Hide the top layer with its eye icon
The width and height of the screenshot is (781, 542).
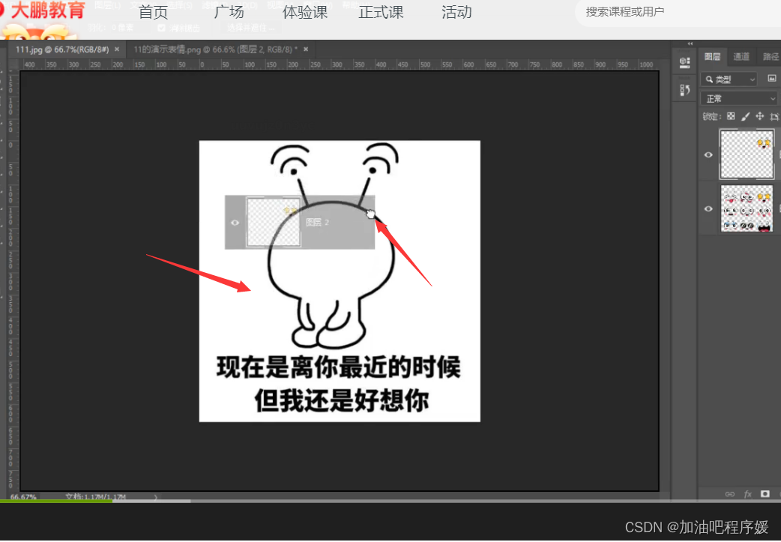click(x=708, y=154)
